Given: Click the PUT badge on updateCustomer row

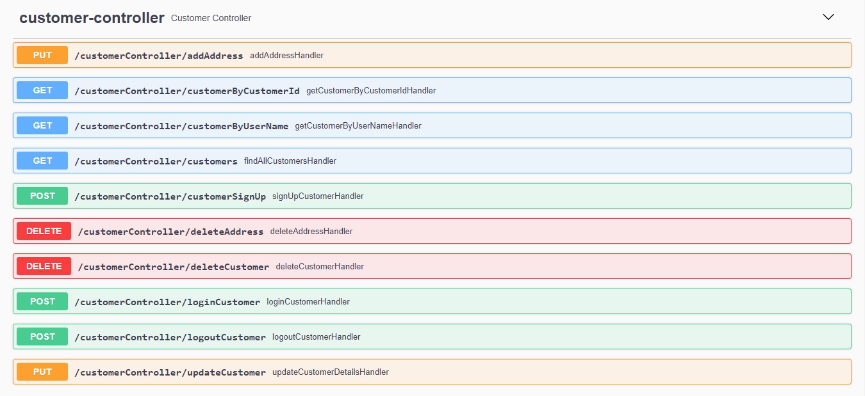Looking at the screenshot, I should 42,371.
